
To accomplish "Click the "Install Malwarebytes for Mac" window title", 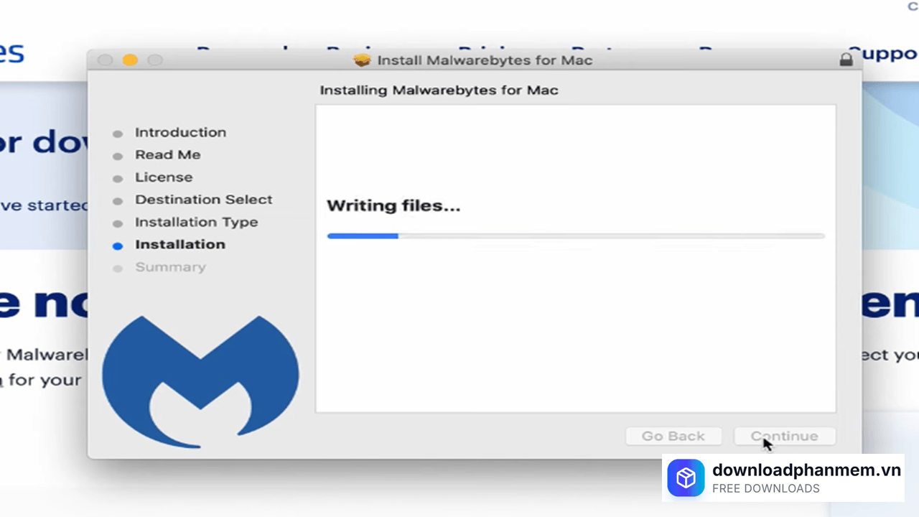I will click(485, 60).
